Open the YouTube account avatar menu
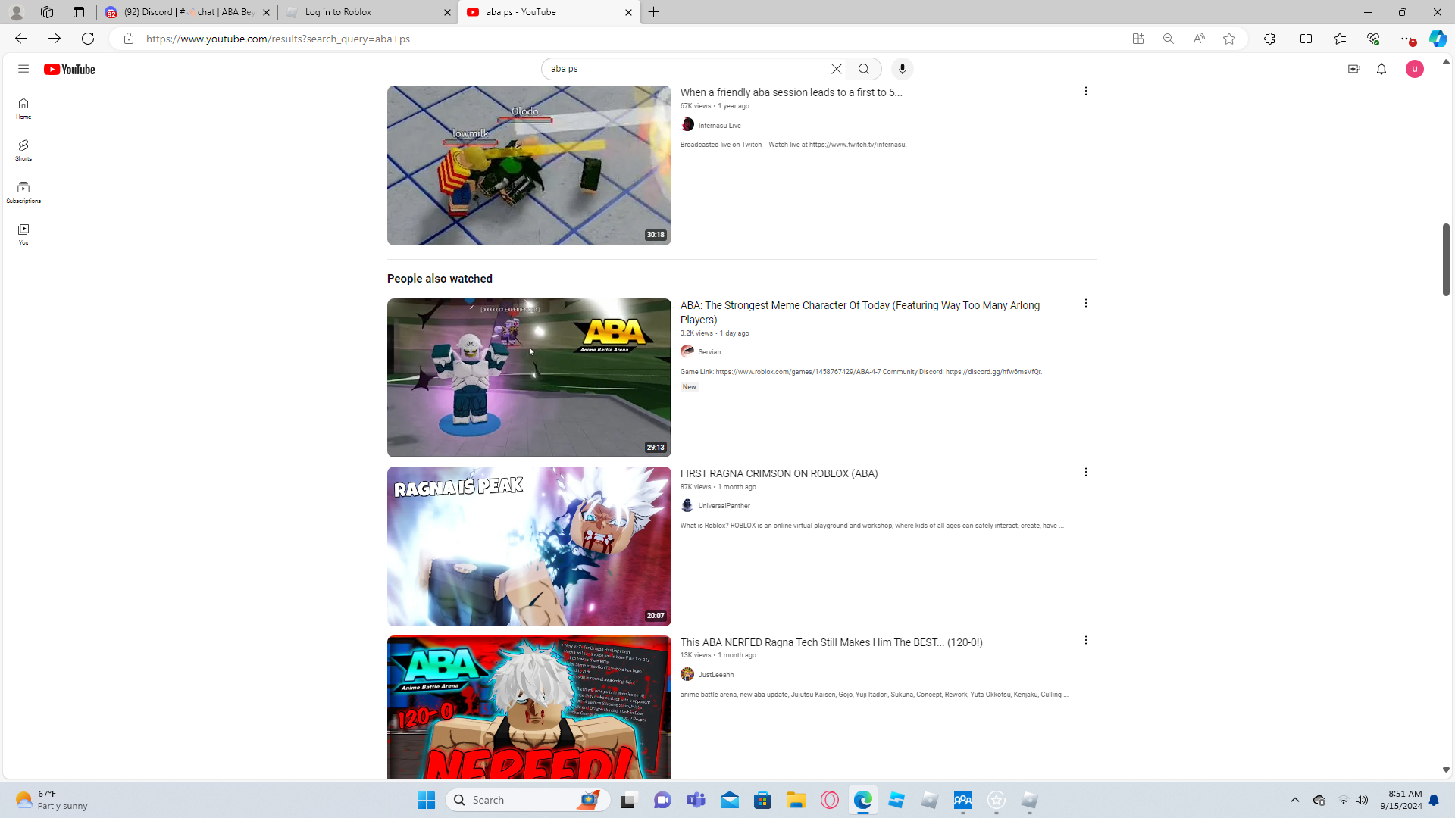 pos(1415,69)
